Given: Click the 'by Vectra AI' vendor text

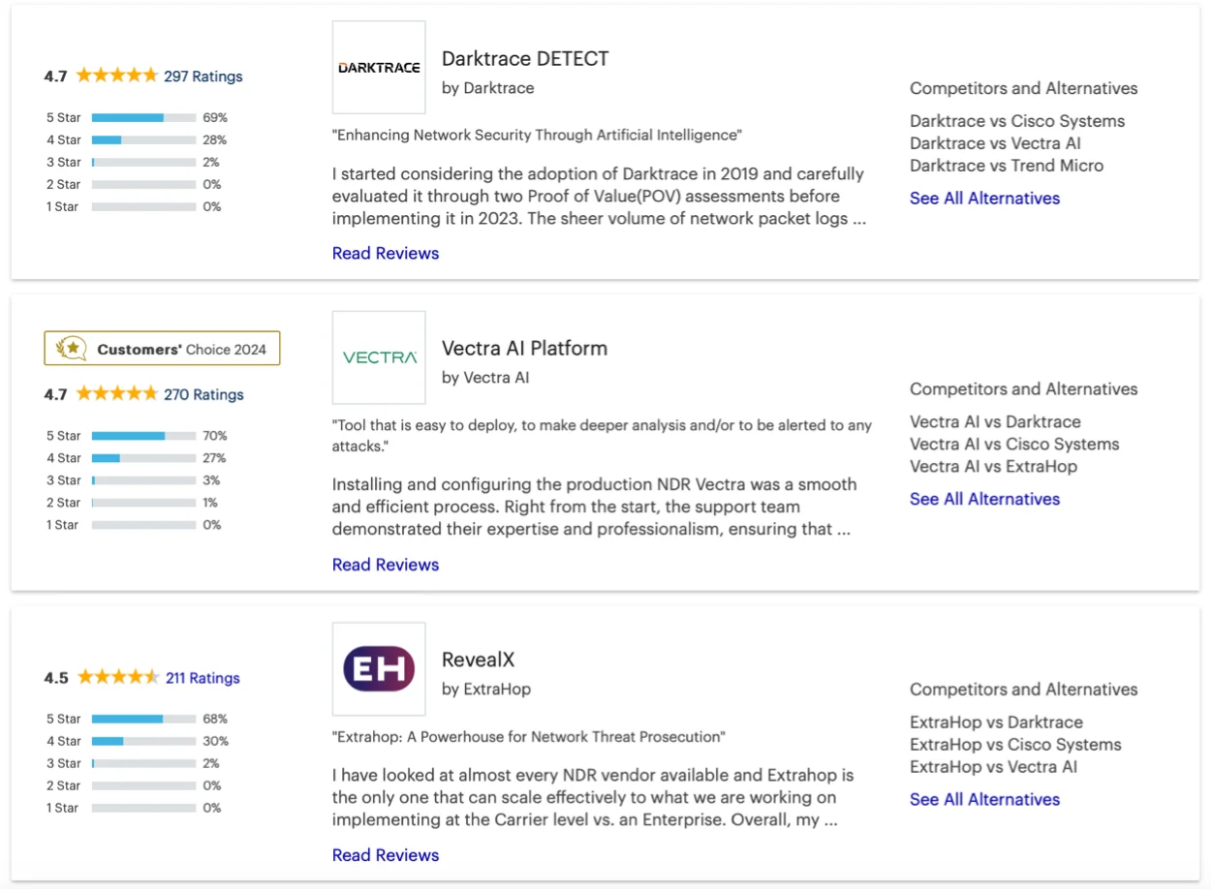Looking at the screenshot, I should point(485,378).
